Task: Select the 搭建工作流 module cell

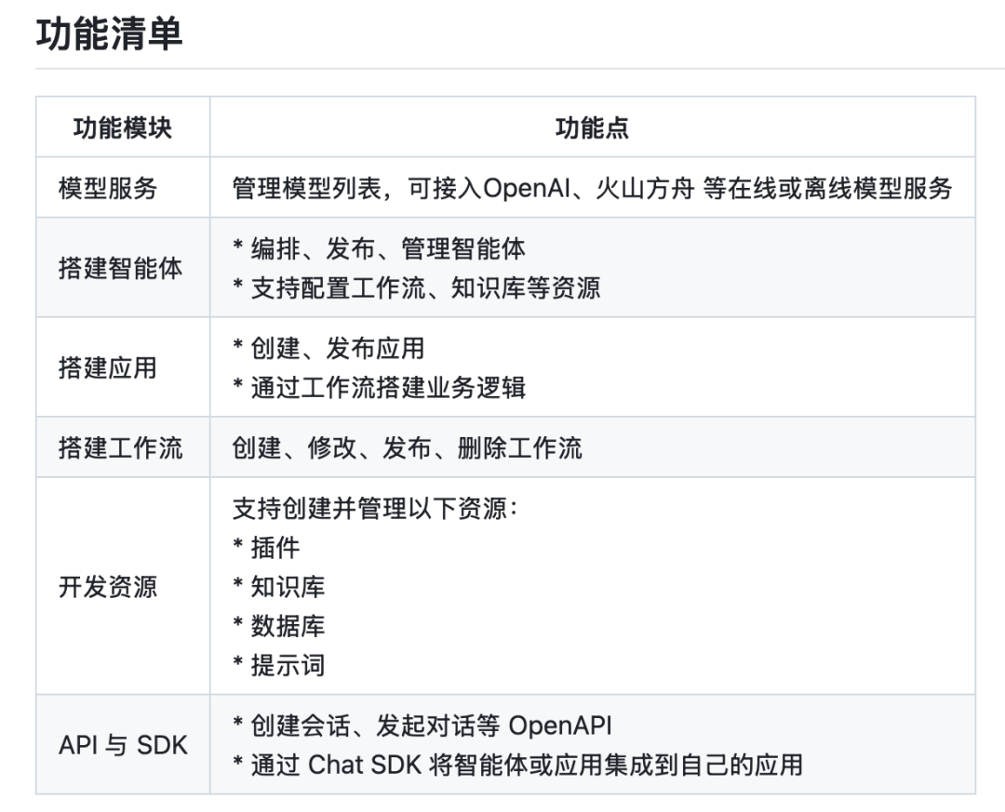Action: [x=121, y=447]
